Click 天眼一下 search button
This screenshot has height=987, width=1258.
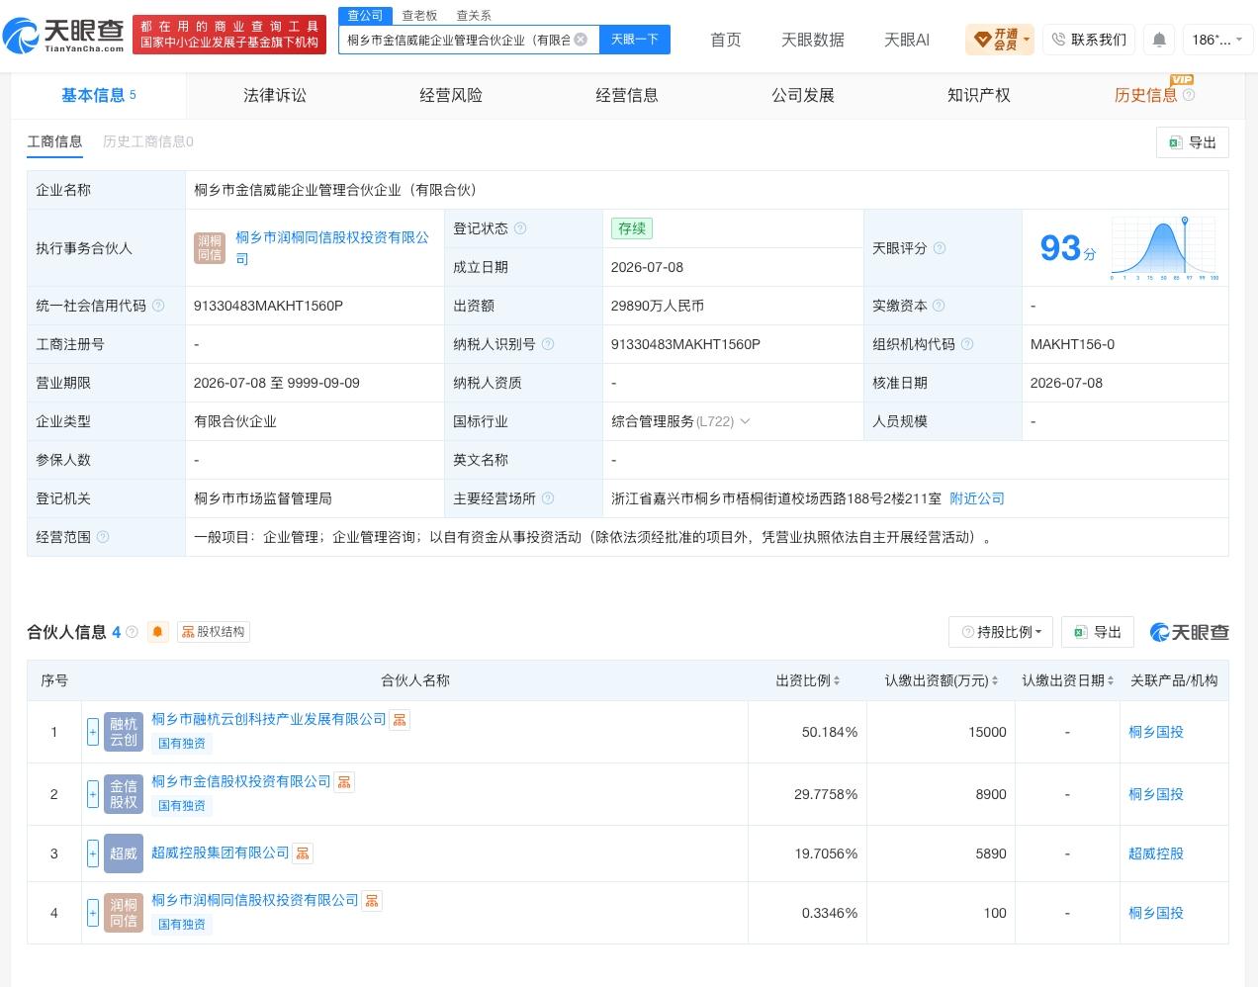pyautogui.click(x=635, y=40)
